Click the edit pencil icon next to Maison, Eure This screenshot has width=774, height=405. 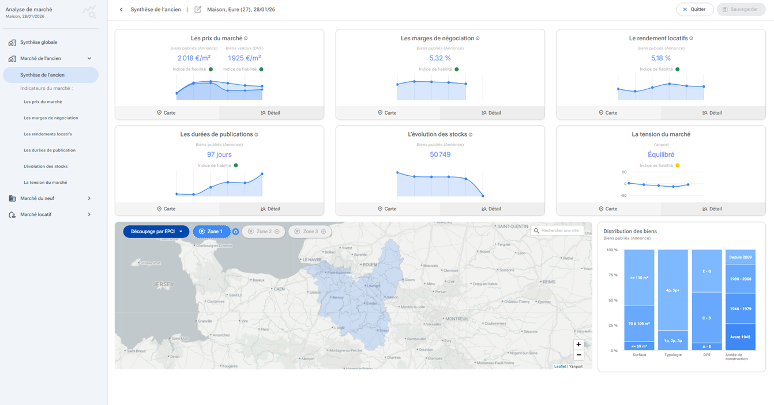[x=198, y=10]
